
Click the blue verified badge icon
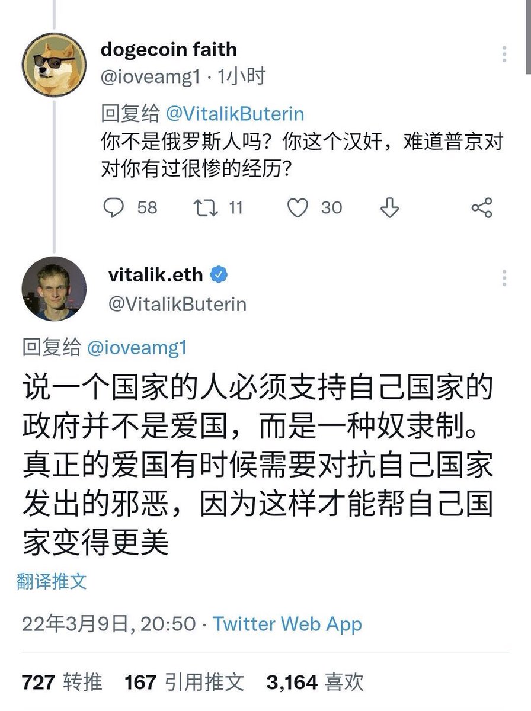[219, 275]
